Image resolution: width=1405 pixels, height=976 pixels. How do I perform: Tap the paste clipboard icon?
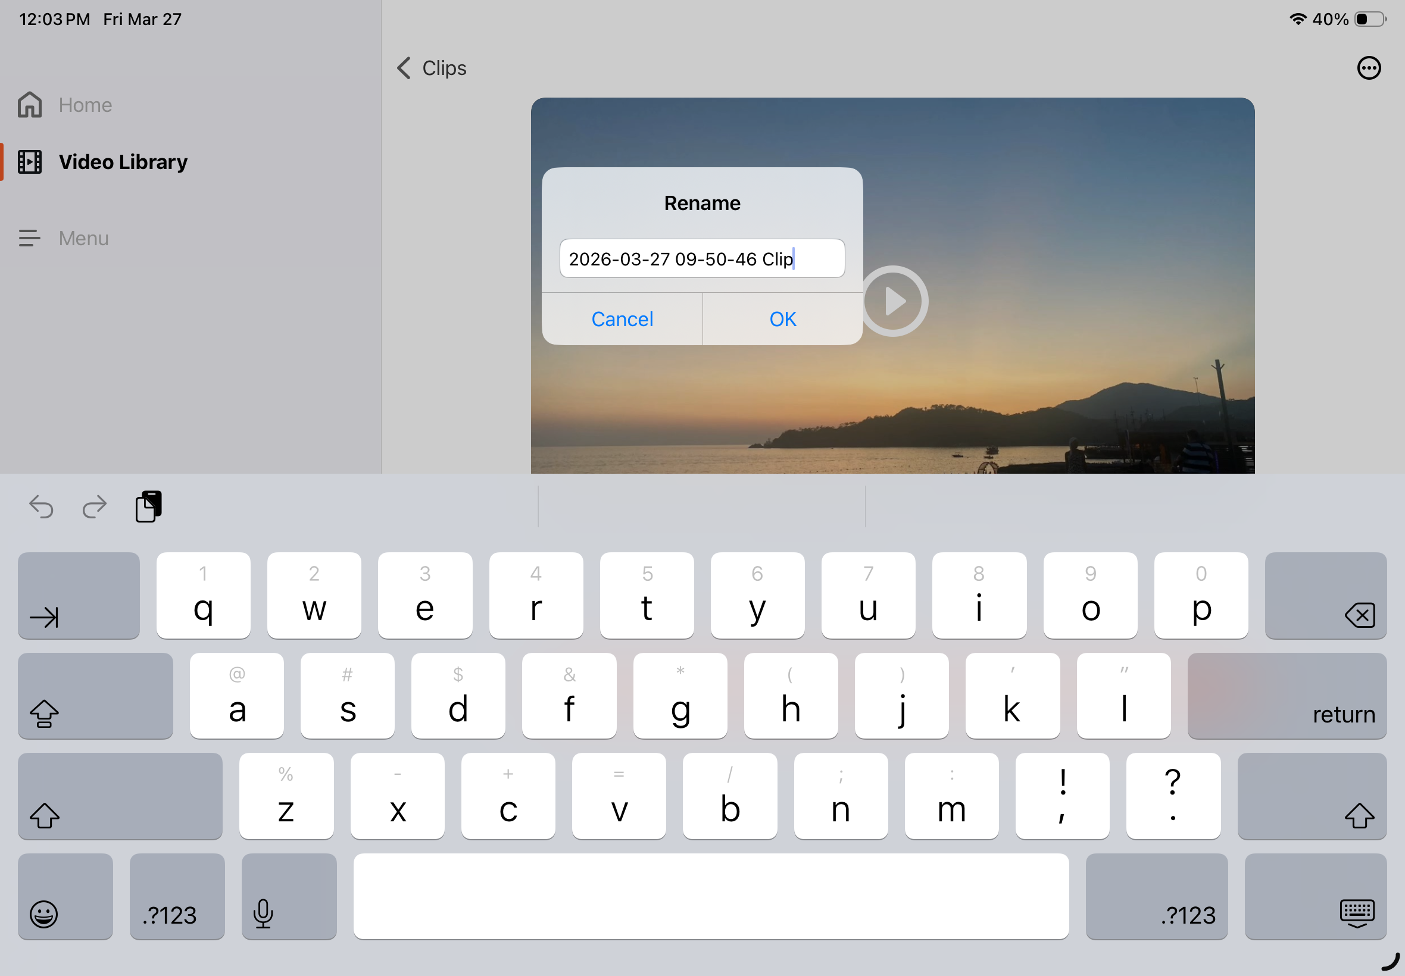pyautogui.click(x=149, y=506)
